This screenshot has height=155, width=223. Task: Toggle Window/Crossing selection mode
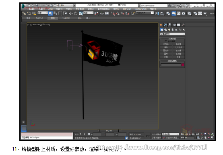(65, 14)
